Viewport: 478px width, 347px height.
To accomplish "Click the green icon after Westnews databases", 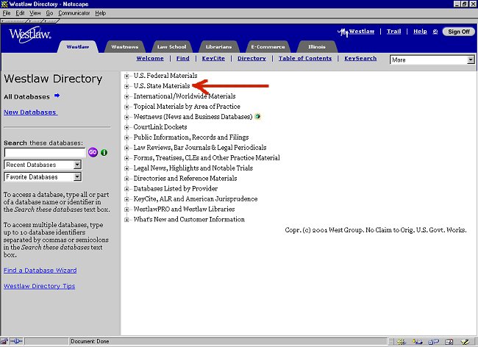I will [x=257, y=116].
